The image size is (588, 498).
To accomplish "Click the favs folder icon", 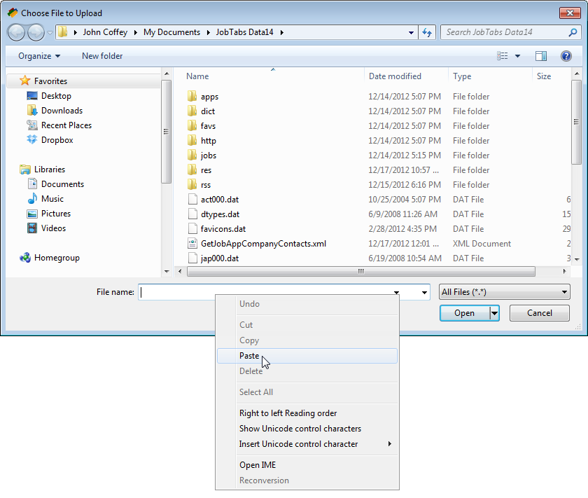I will coord(192,125).
